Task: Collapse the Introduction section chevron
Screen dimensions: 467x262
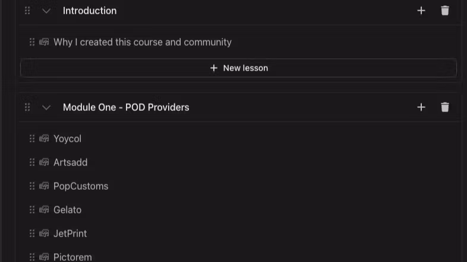Action: click(46, 11)
